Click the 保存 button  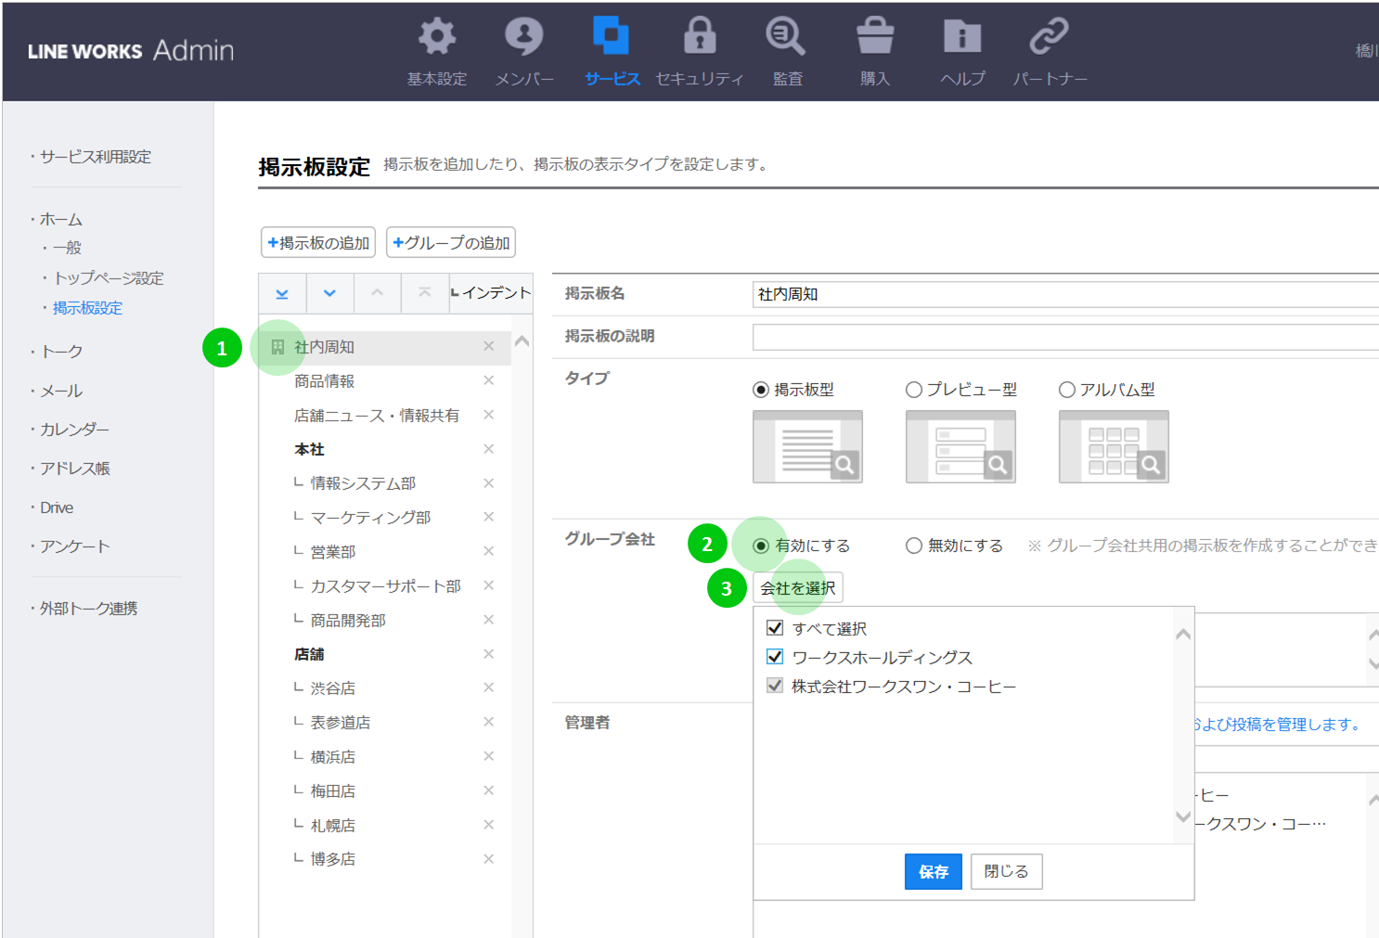coord(933,871)
